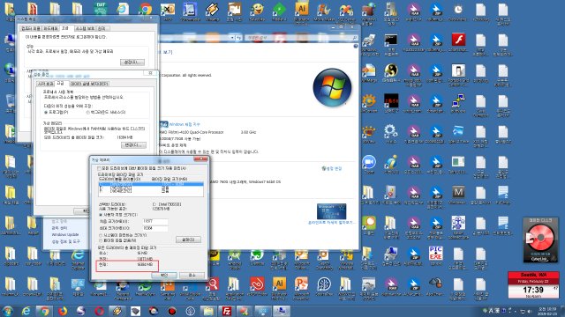Click the Windows Update link
Image resolution: width=565 pixels, height=317 pixels.
pos(64,235)
